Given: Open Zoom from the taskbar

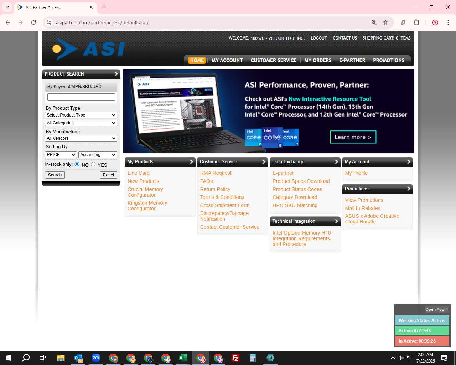Looking at the screenshot, I should click(96, 358).
